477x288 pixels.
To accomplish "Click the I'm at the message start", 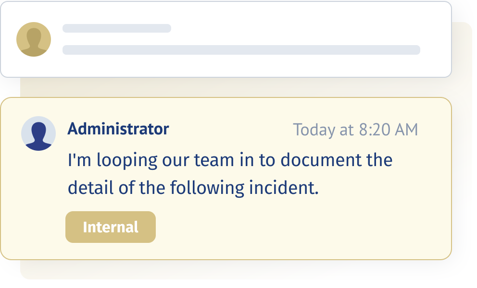I will click(x=79, y=160).
